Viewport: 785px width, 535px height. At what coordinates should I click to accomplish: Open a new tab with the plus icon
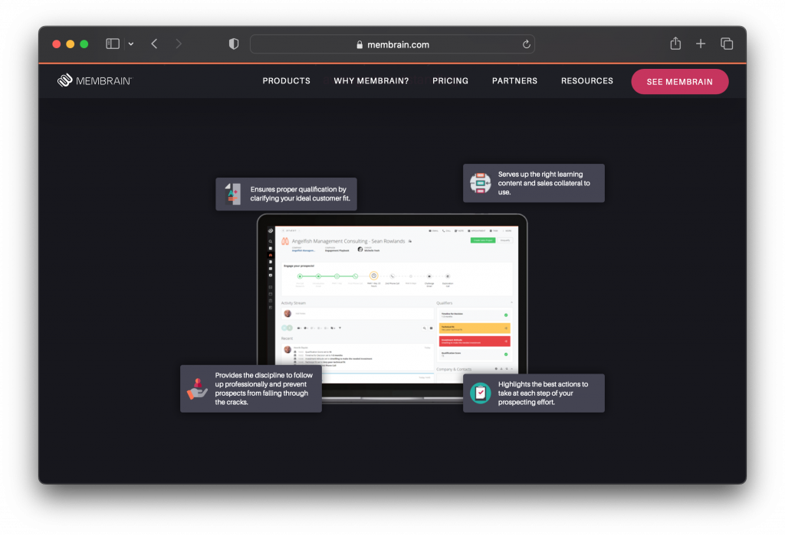point(701,44)
